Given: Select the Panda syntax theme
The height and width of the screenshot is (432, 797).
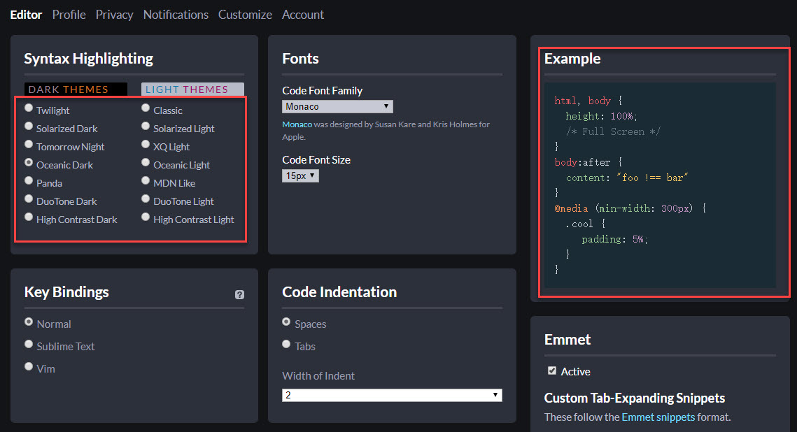Looking at the screenshot, I should pos(29,181).
